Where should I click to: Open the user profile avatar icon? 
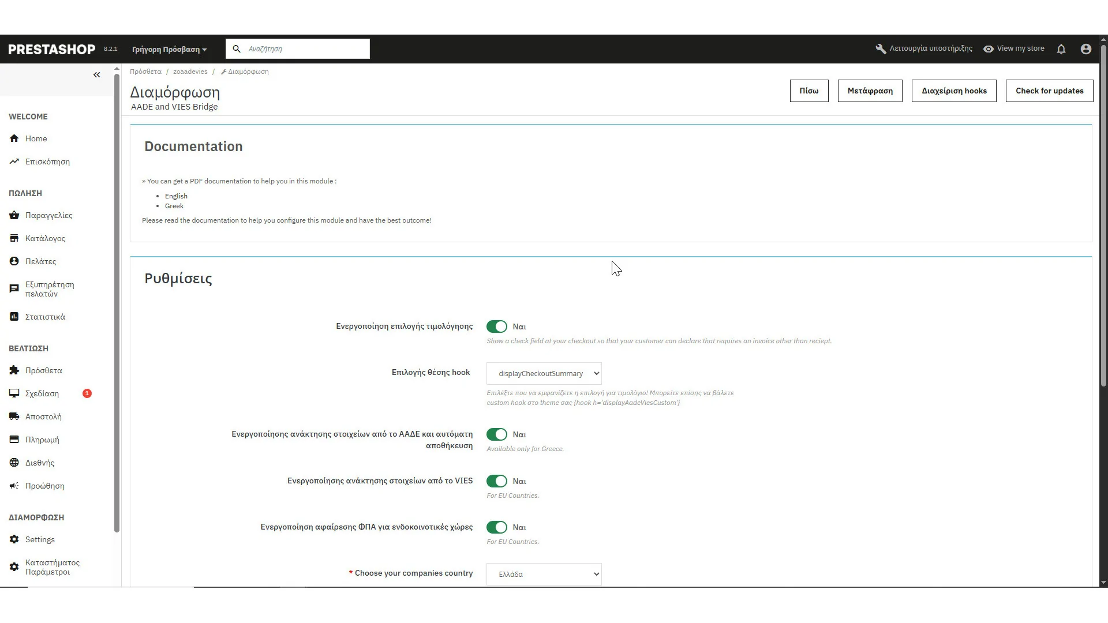(x=1085, y=49)
